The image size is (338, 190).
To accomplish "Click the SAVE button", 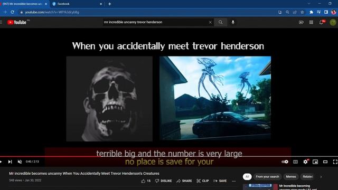I will click(x=220, y=181).
